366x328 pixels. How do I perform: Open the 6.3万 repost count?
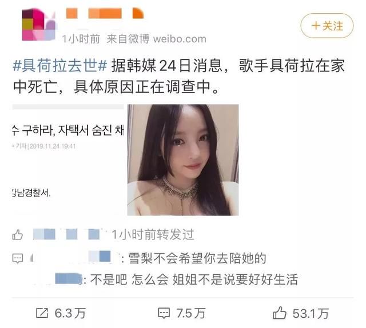click(x=70, y=313)
